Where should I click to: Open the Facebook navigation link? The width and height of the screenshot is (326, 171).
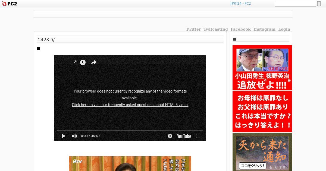click(240, 29)
